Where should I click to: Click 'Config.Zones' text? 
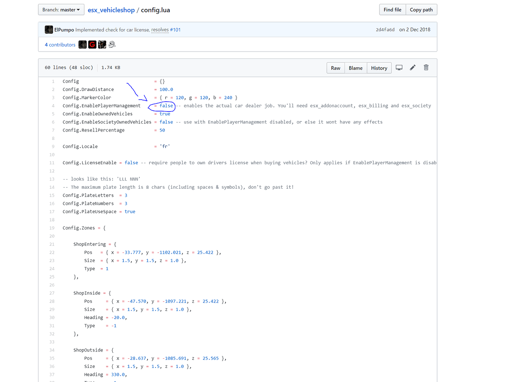pos(79,228)
